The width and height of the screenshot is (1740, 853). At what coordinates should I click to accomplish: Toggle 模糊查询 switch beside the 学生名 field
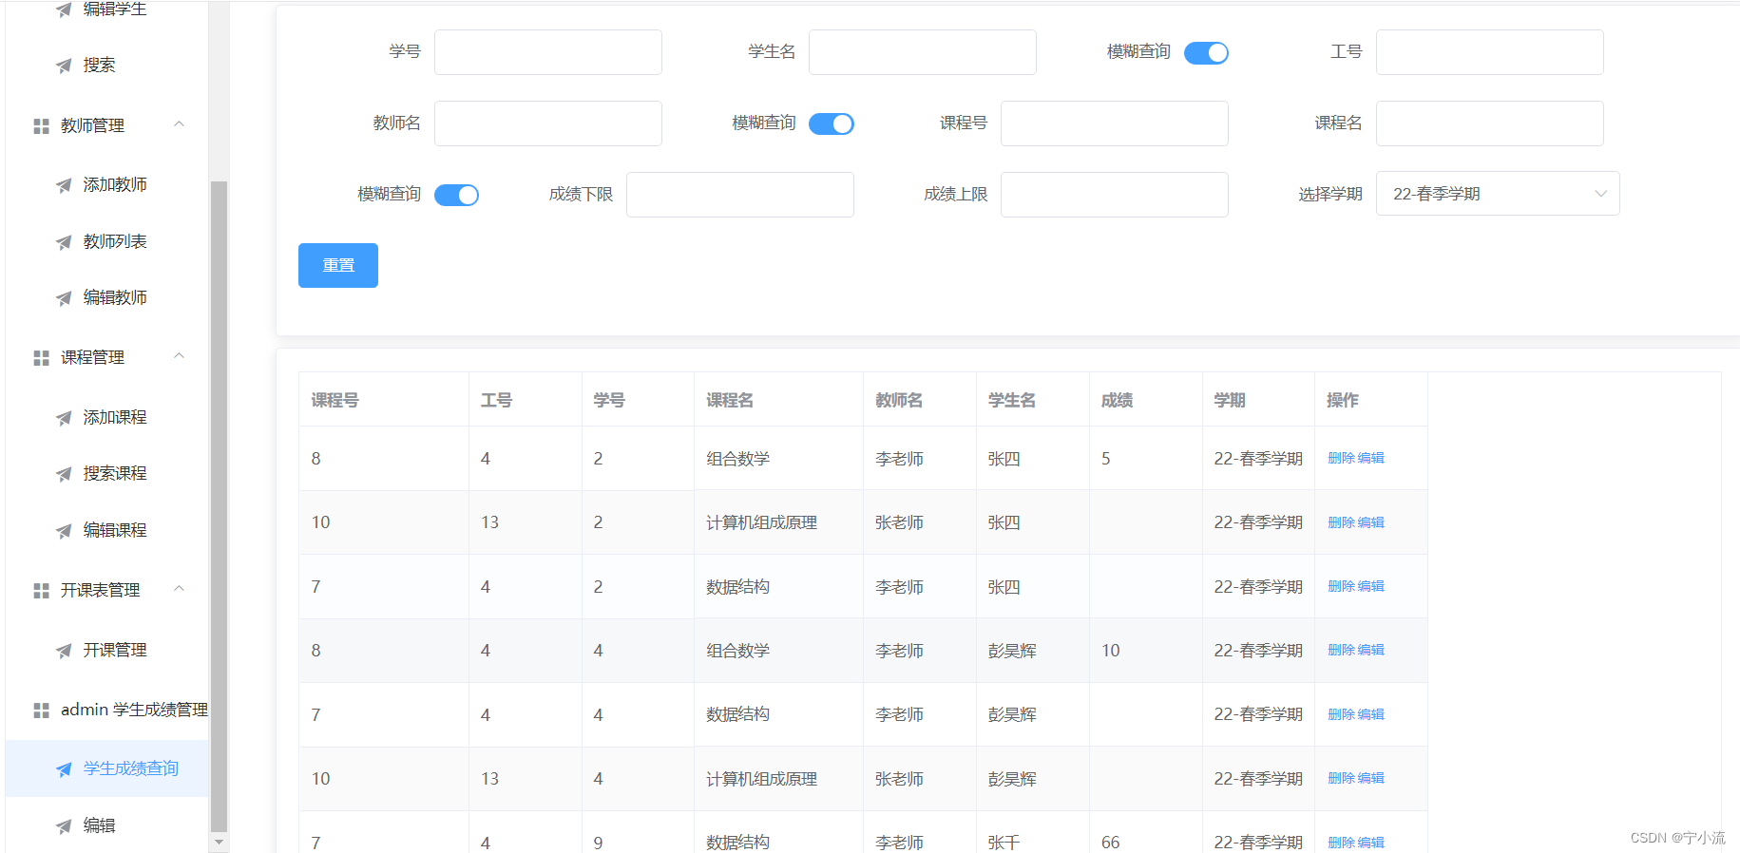1206,53
